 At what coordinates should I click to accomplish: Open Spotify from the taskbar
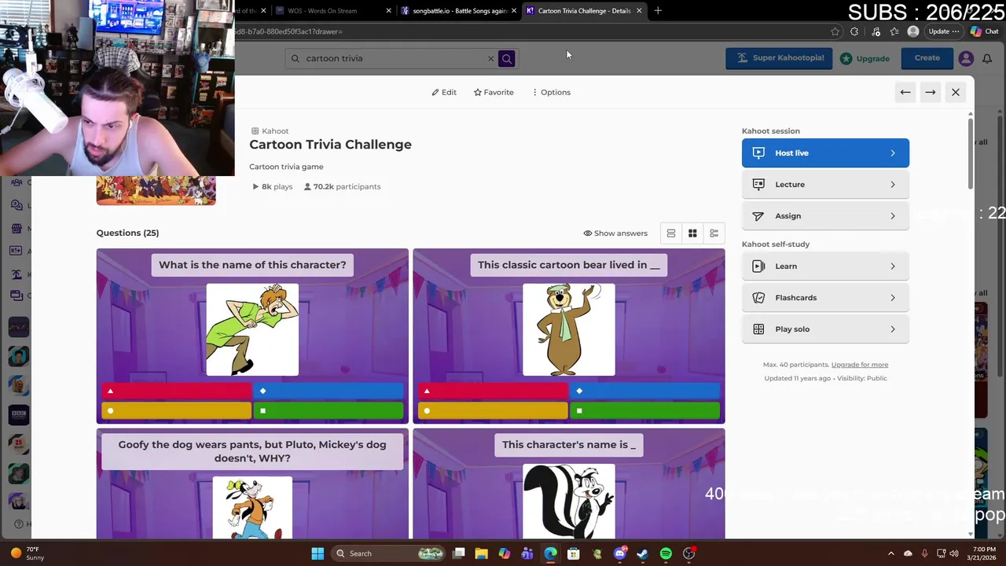point(666,553)
